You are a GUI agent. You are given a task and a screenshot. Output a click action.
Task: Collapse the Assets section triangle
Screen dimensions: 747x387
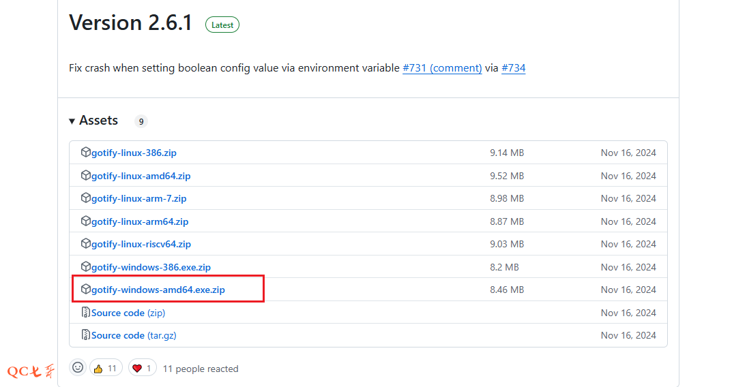pyautogui.click(x=72, y=121)
